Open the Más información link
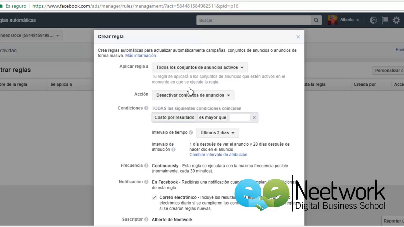The image size is (404, 227). click(140, 55)
